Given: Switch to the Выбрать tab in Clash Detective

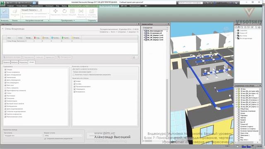Looking at the screenshot, I should [14, 62].
